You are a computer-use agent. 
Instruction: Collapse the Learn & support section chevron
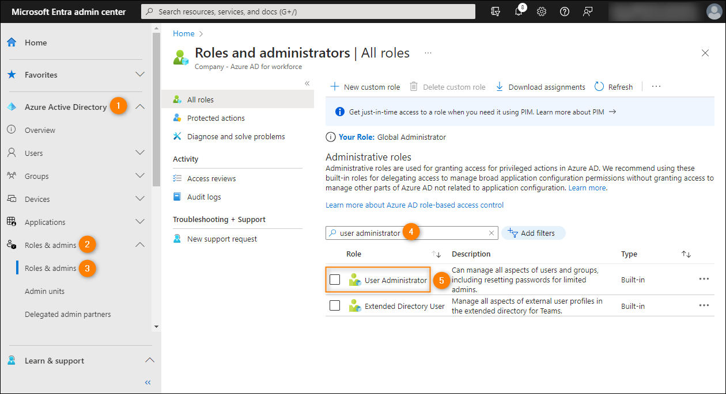[149, 360]
